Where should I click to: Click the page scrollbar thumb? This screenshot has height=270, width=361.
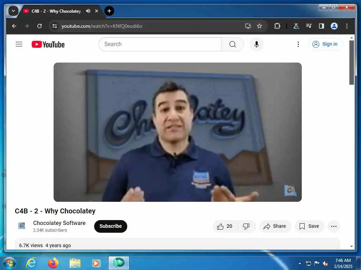click(x=351, y=63)
